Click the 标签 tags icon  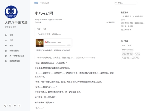tap(6, 45)
